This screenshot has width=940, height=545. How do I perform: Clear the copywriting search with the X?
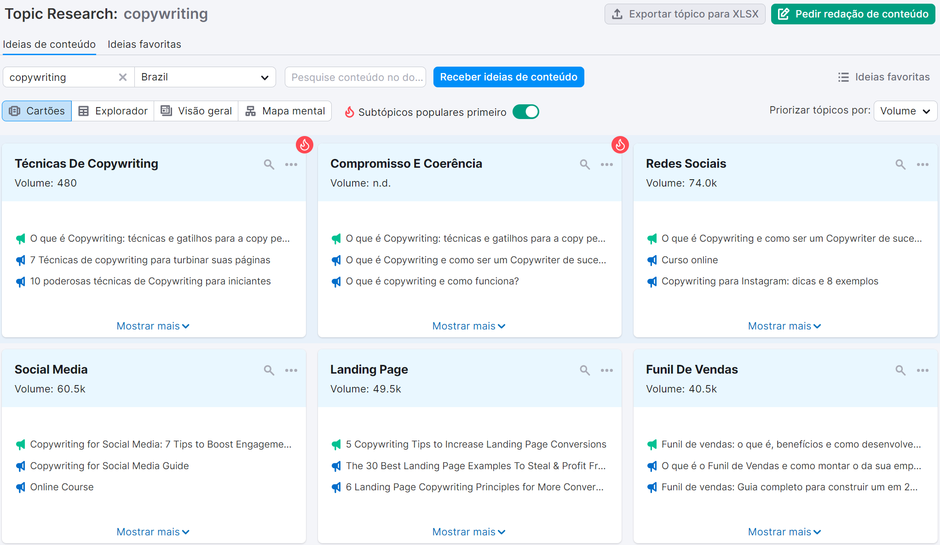click(122, 77)
